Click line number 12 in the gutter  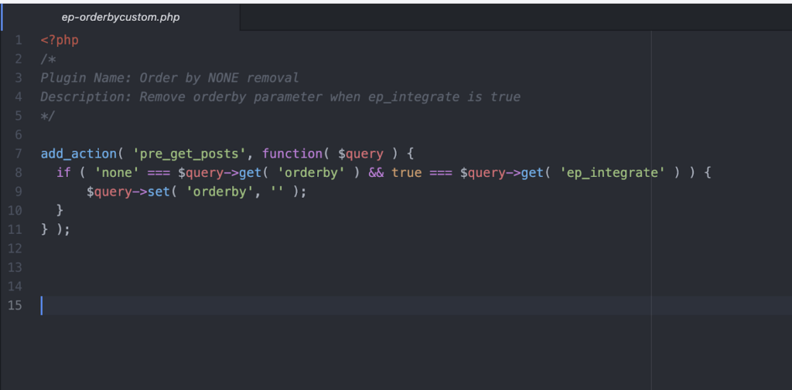coord(15,248)
